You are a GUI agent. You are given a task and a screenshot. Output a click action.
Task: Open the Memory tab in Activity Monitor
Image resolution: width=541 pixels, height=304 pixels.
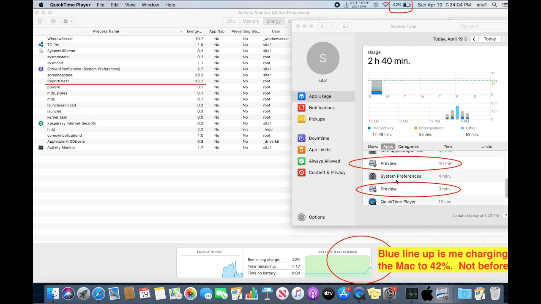[251, 21]
